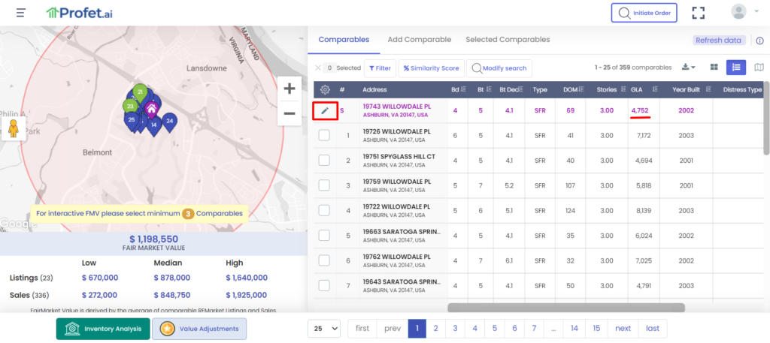Zoom out on the map
This screenshot has width=770, height=343.
(x=290, y=113)
